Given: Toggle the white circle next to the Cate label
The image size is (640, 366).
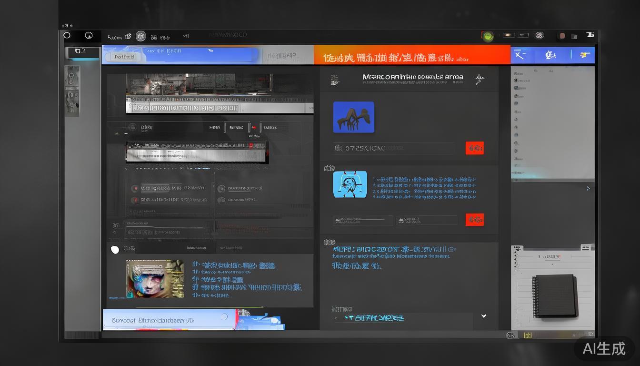Looking at the screenshot, I should click(115, 249).
